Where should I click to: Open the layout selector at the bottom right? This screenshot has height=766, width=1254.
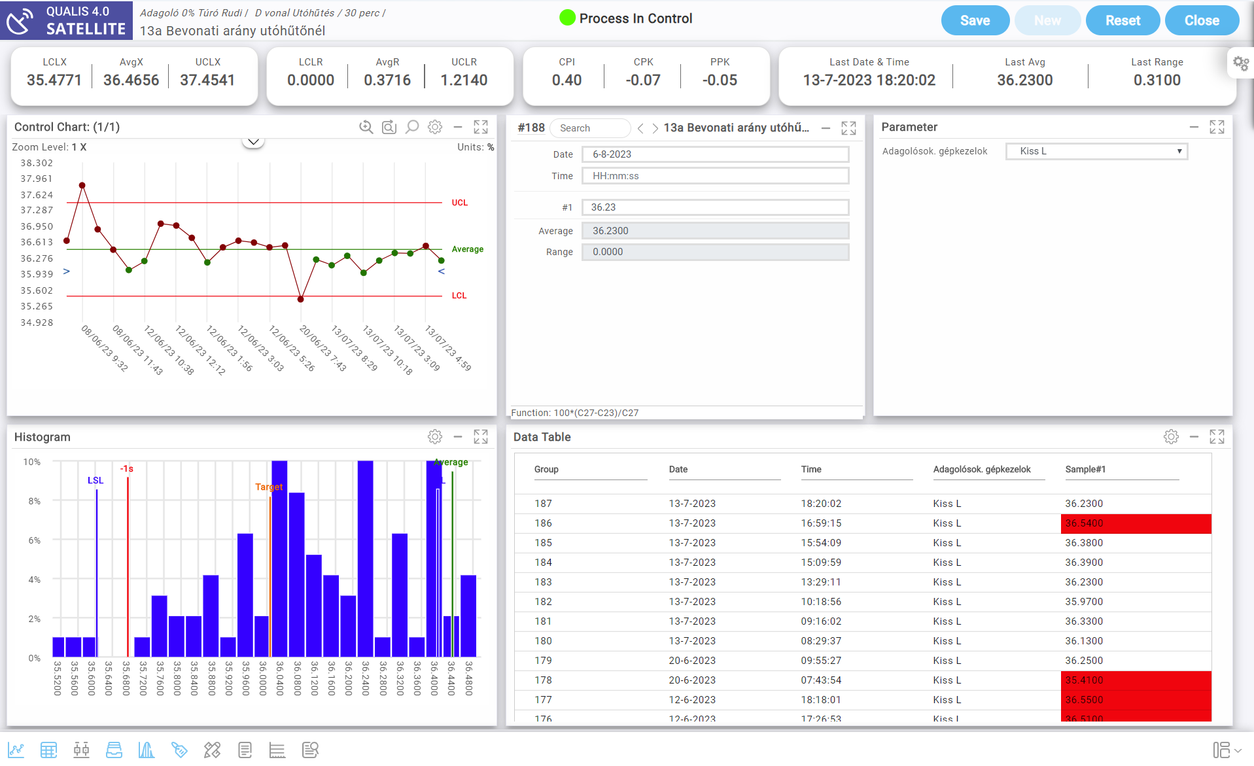coord(1227,750)
